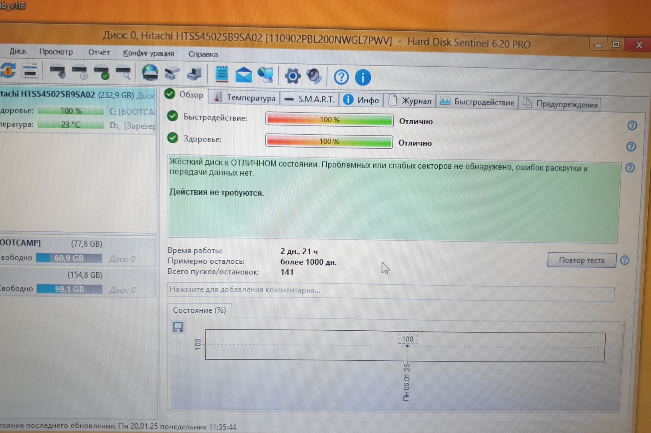Click the Быстродействие 100 % progress bar

(329, 119)
